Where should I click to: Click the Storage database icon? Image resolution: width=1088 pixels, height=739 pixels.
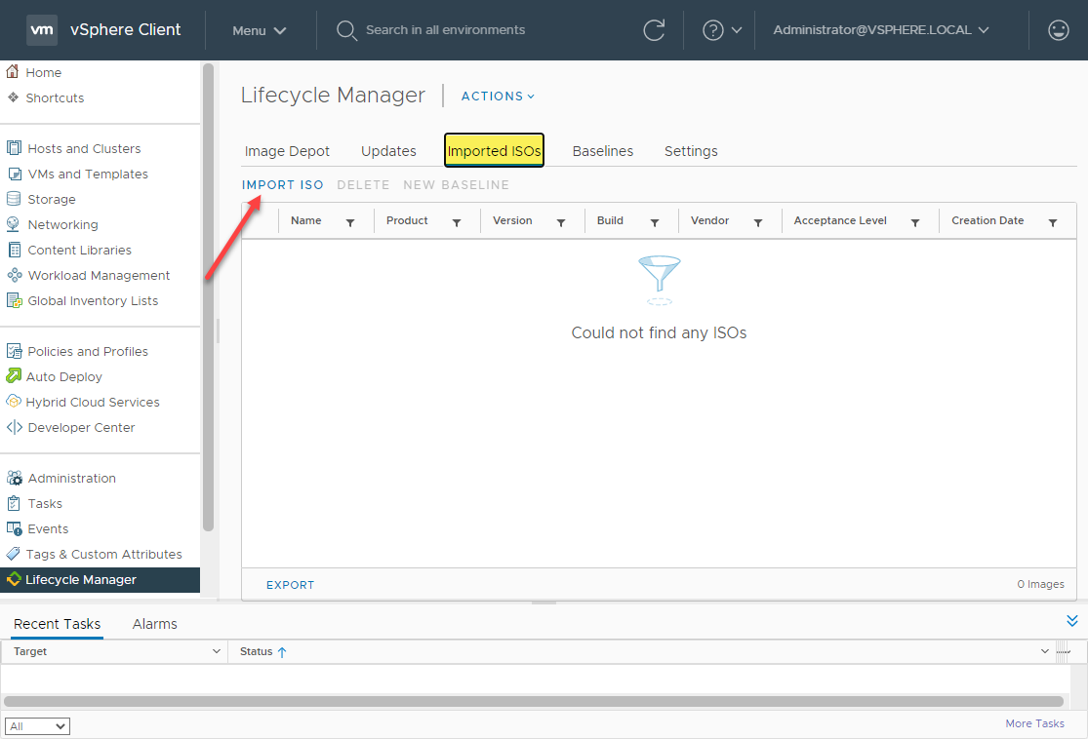pos(14,199)
